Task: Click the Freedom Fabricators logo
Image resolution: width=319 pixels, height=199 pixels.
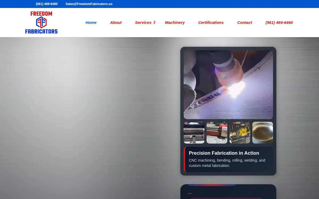Action: click(41, 23)
